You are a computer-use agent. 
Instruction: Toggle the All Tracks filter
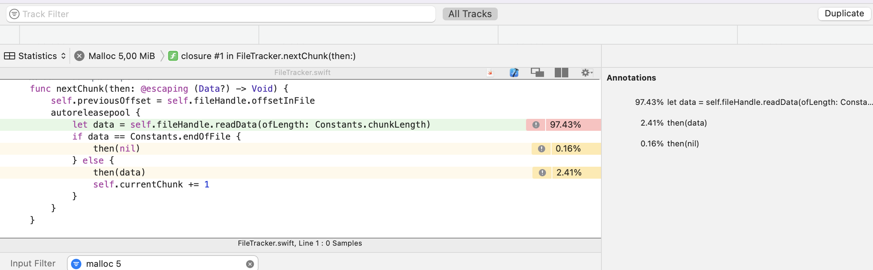point(470,14)
